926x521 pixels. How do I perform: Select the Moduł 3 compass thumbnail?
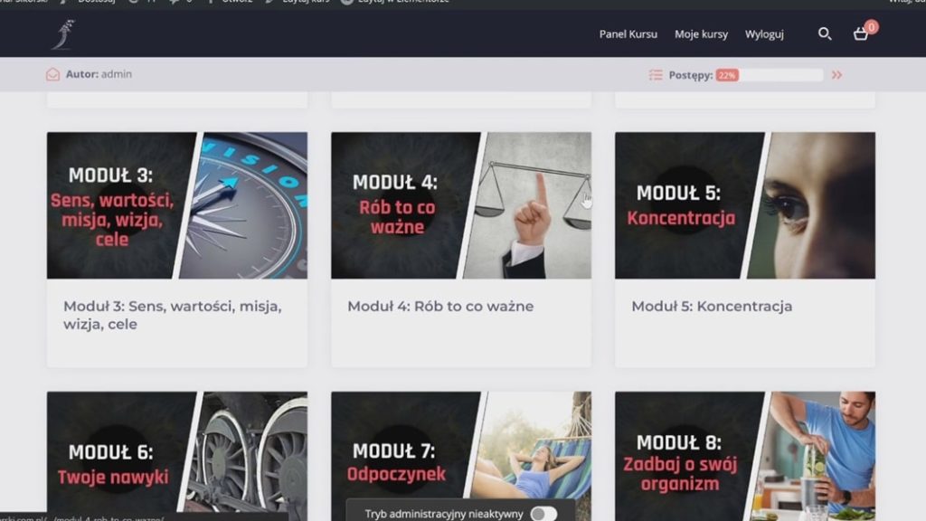(177, 205)
